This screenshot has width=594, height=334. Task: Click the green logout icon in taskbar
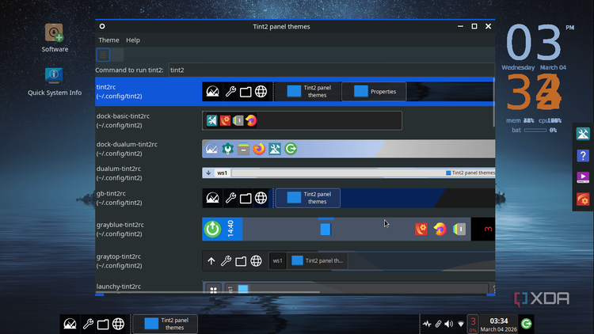pyautogui.click(x=526, y=324)
